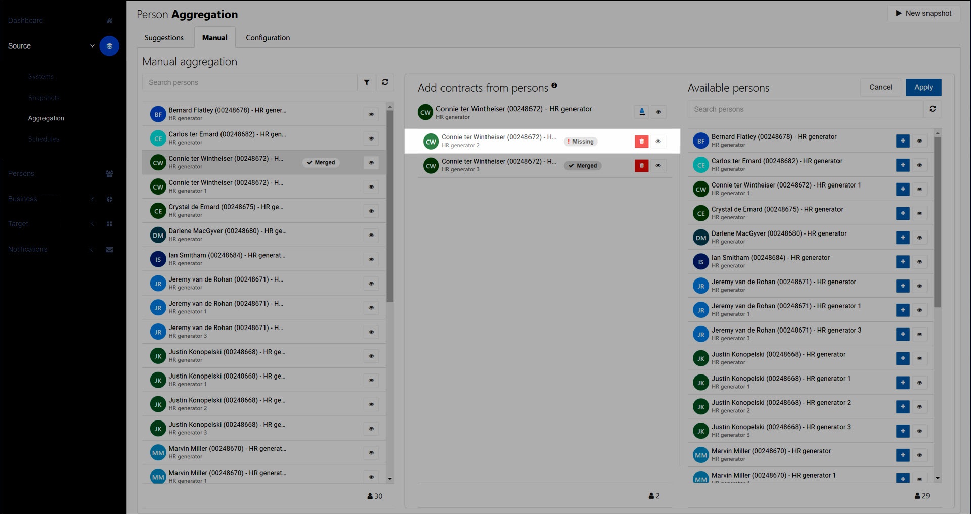This screenshot has width=971, height=515.
Task: Collapse the Source menu chevron
Action: pos(92,46)
